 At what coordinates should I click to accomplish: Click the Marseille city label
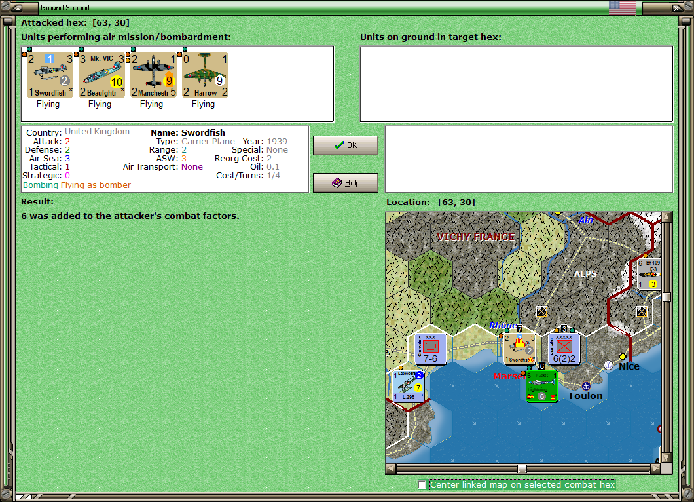pyautogui.click(x=509, y=376)
